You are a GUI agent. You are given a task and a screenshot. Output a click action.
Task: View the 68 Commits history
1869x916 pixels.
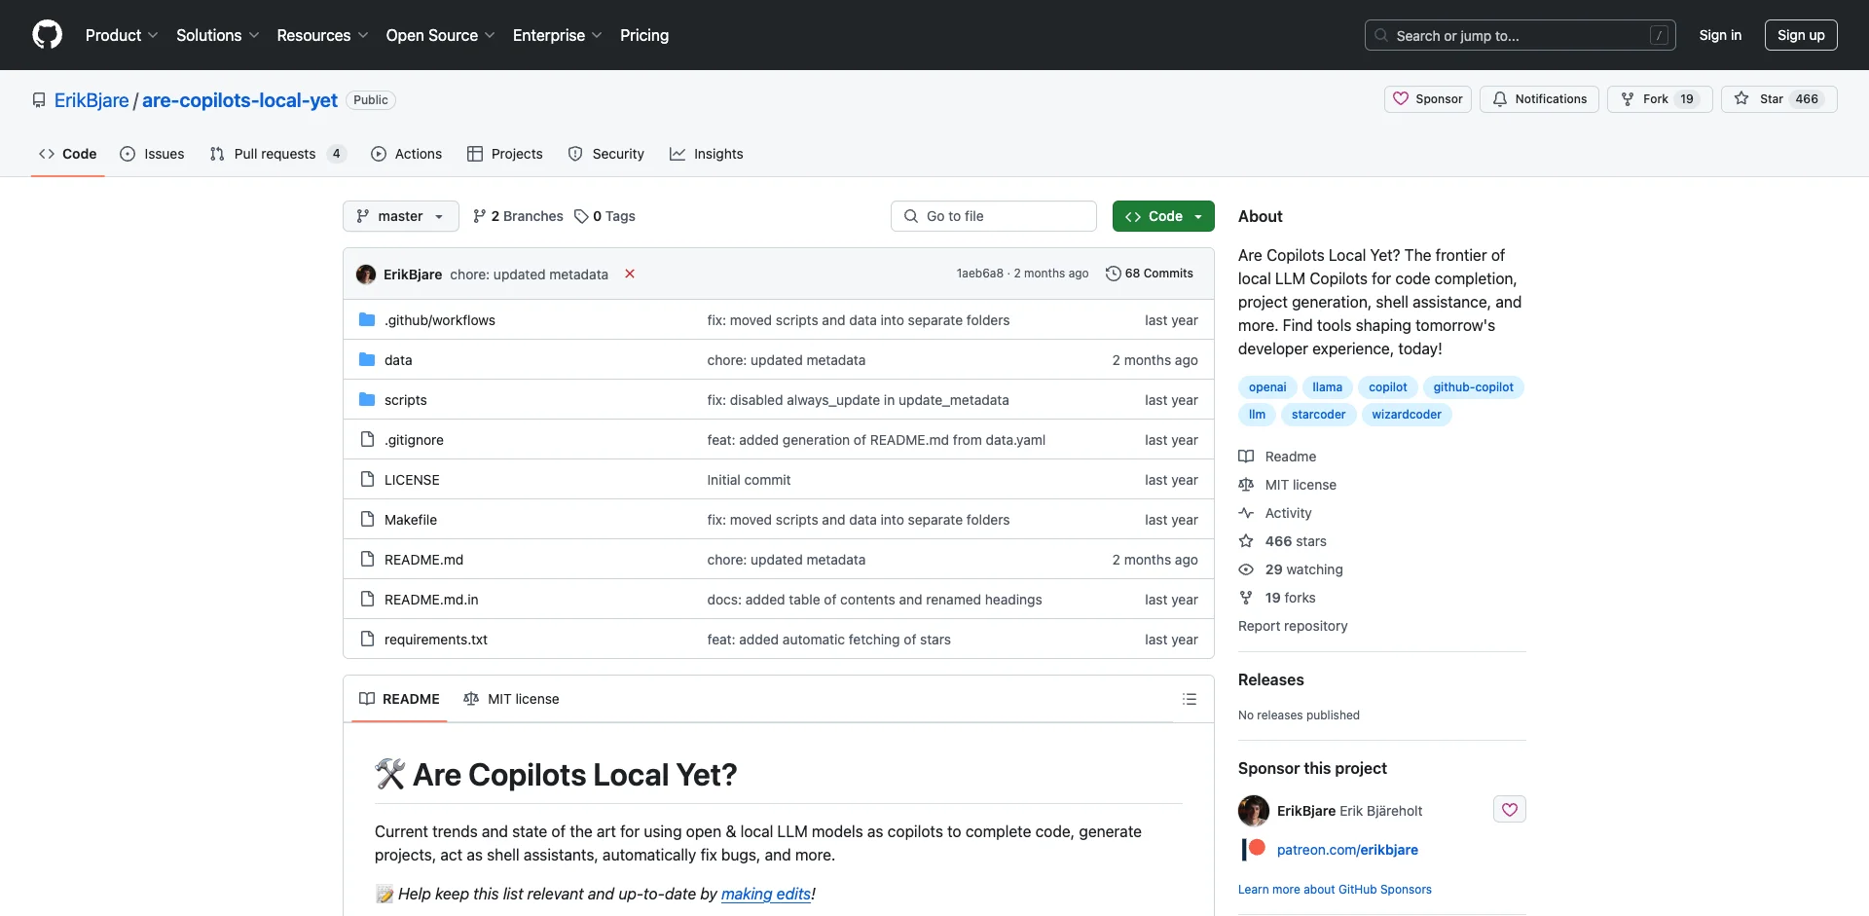click(x=1150, y=274)
